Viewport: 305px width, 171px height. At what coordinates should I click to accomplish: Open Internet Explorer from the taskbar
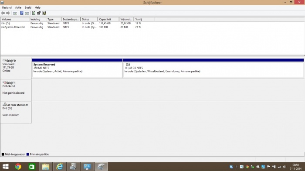[x=60, y=167]
